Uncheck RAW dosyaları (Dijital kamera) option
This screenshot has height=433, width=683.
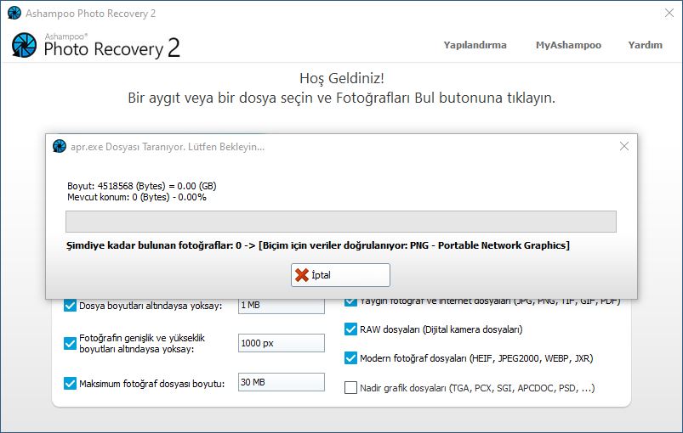350,329
